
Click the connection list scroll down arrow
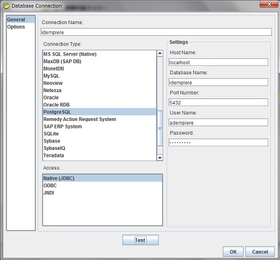pyautogui.click(x=160, y=158)
